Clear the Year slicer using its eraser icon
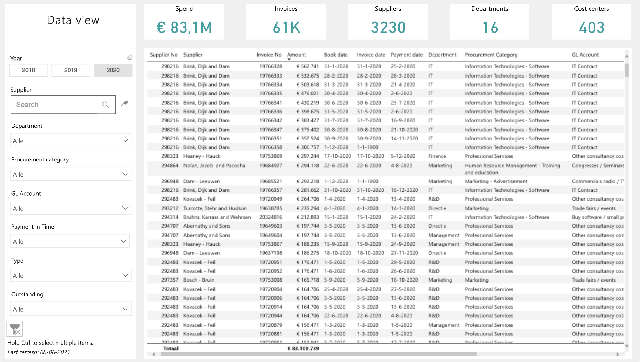Viewport: 640px width, 362px height. (130, 57)
